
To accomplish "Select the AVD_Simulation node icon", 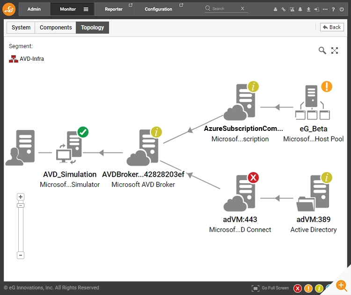I will click(69, 148).
